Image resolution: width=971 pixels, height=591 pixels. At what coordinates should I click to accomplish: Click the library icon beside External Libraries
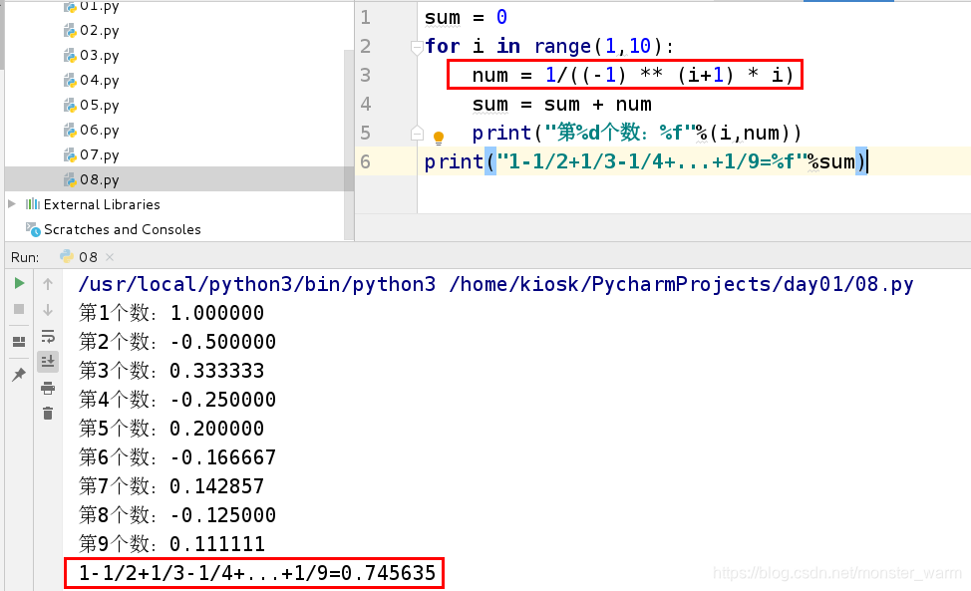(33, 203)
